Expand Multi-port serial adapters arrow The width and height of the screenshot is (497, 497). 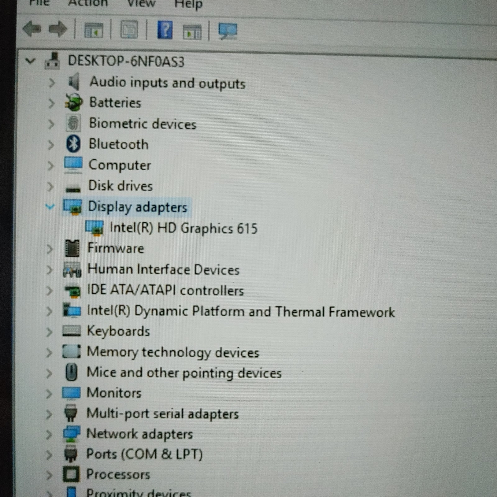click(49, 414)
